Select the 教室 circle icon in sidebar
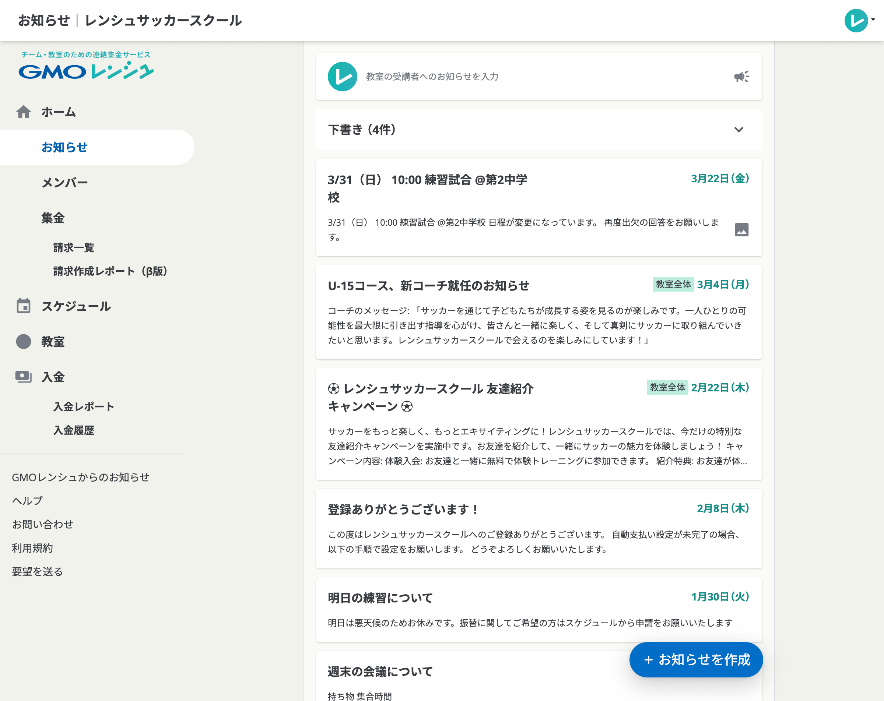Screen dimensions: 884x701 24,342
